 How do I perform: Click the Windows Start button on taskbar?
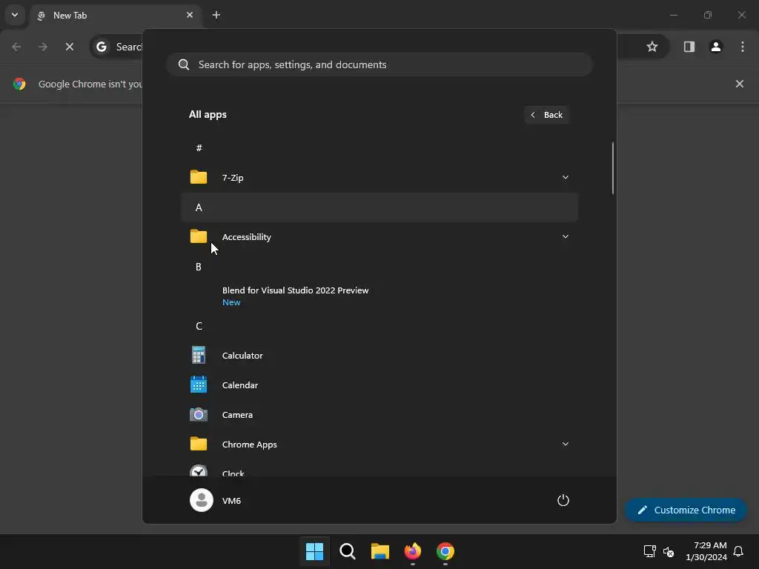click(314, 551)
